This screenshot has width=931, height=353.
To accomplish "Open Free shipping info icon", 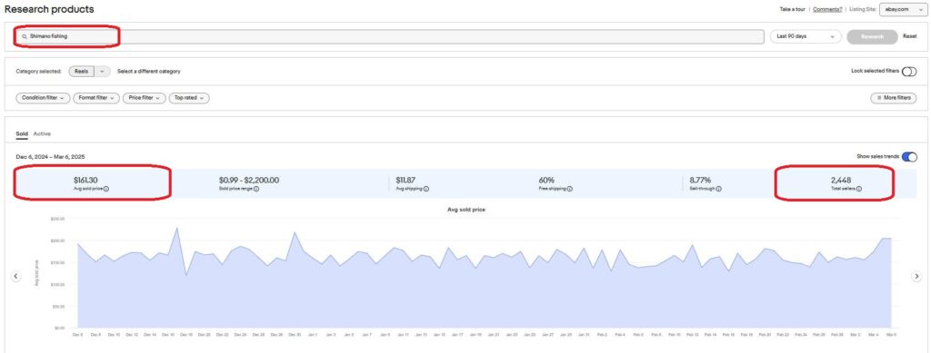I will (569, 189).
